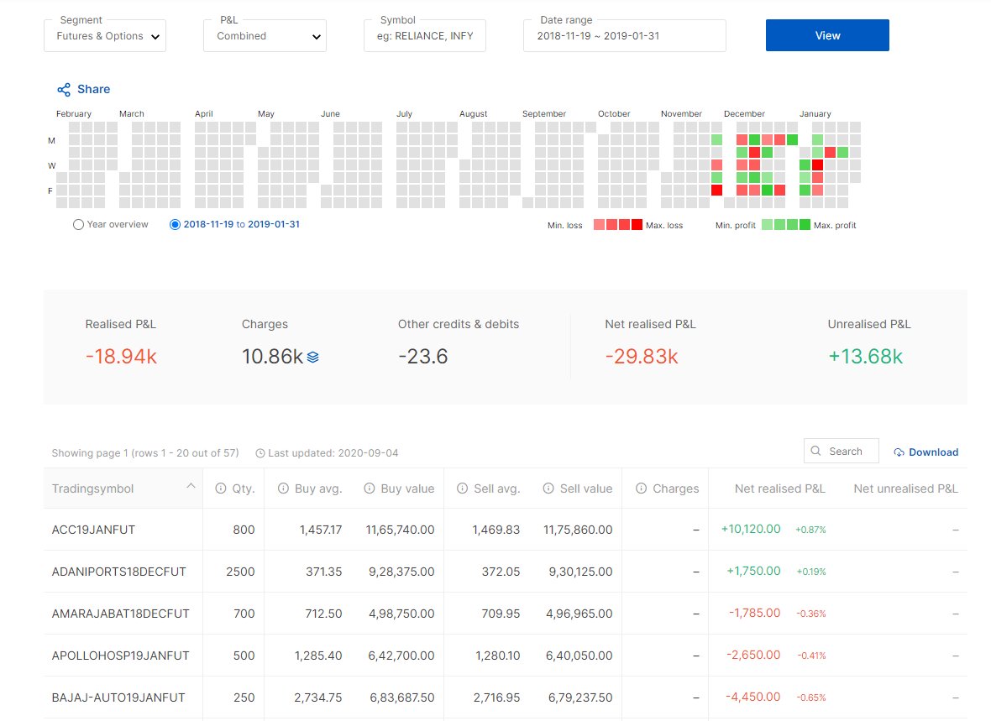Click the Max. loss dark red swatch
The width and height of the screenshot is (991, 721).
[637, 224]
